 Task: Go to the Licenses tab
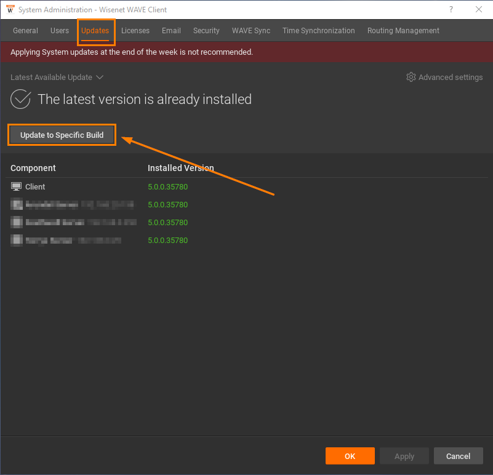(x=135, y=31)
